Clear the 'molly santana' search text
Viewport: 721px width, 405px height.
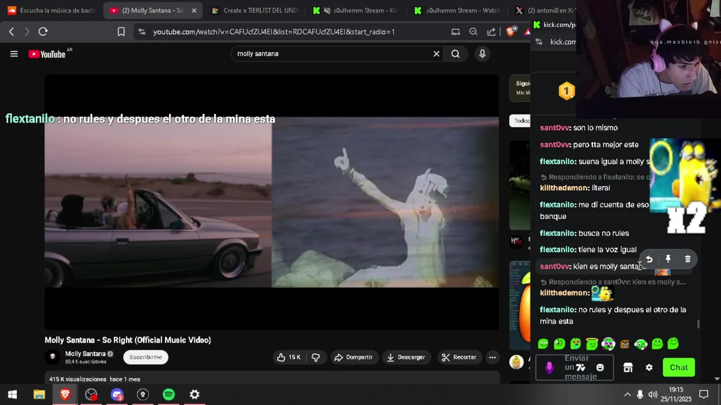[x=436, y=54]
